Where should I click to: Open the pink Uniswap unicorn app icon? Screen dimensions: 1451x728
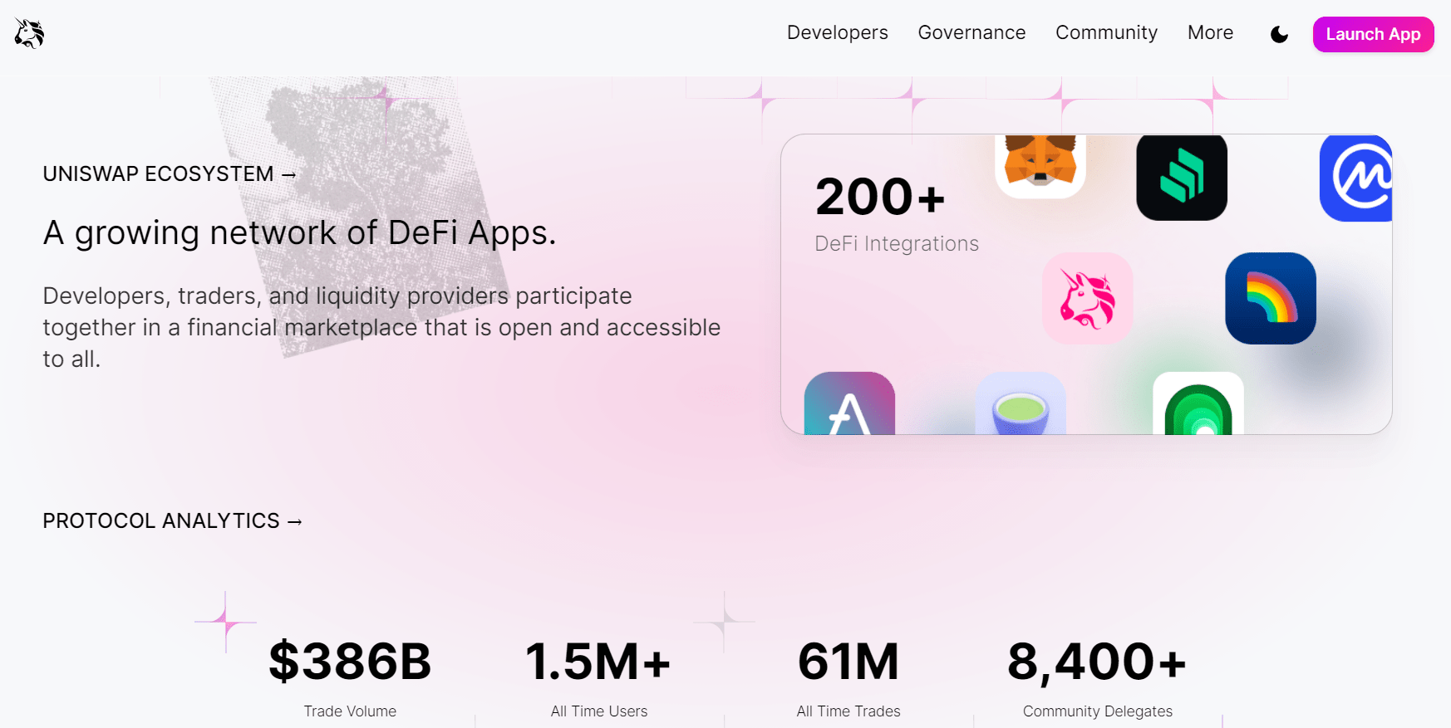(1087, 299)
